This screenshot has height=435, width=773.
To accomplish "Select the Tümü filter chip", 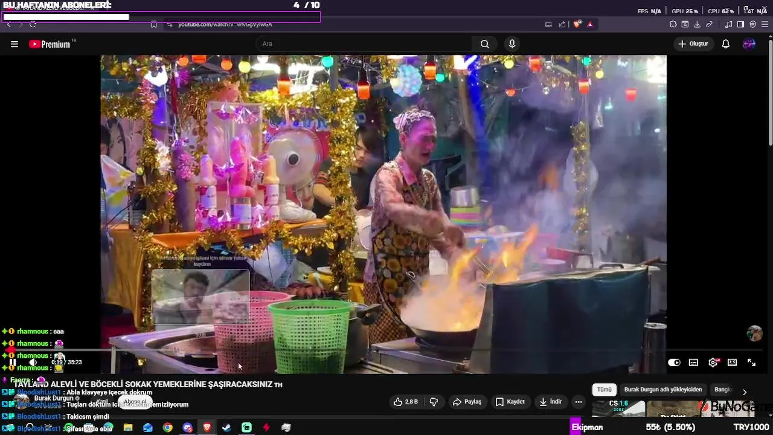I will 605,390.
